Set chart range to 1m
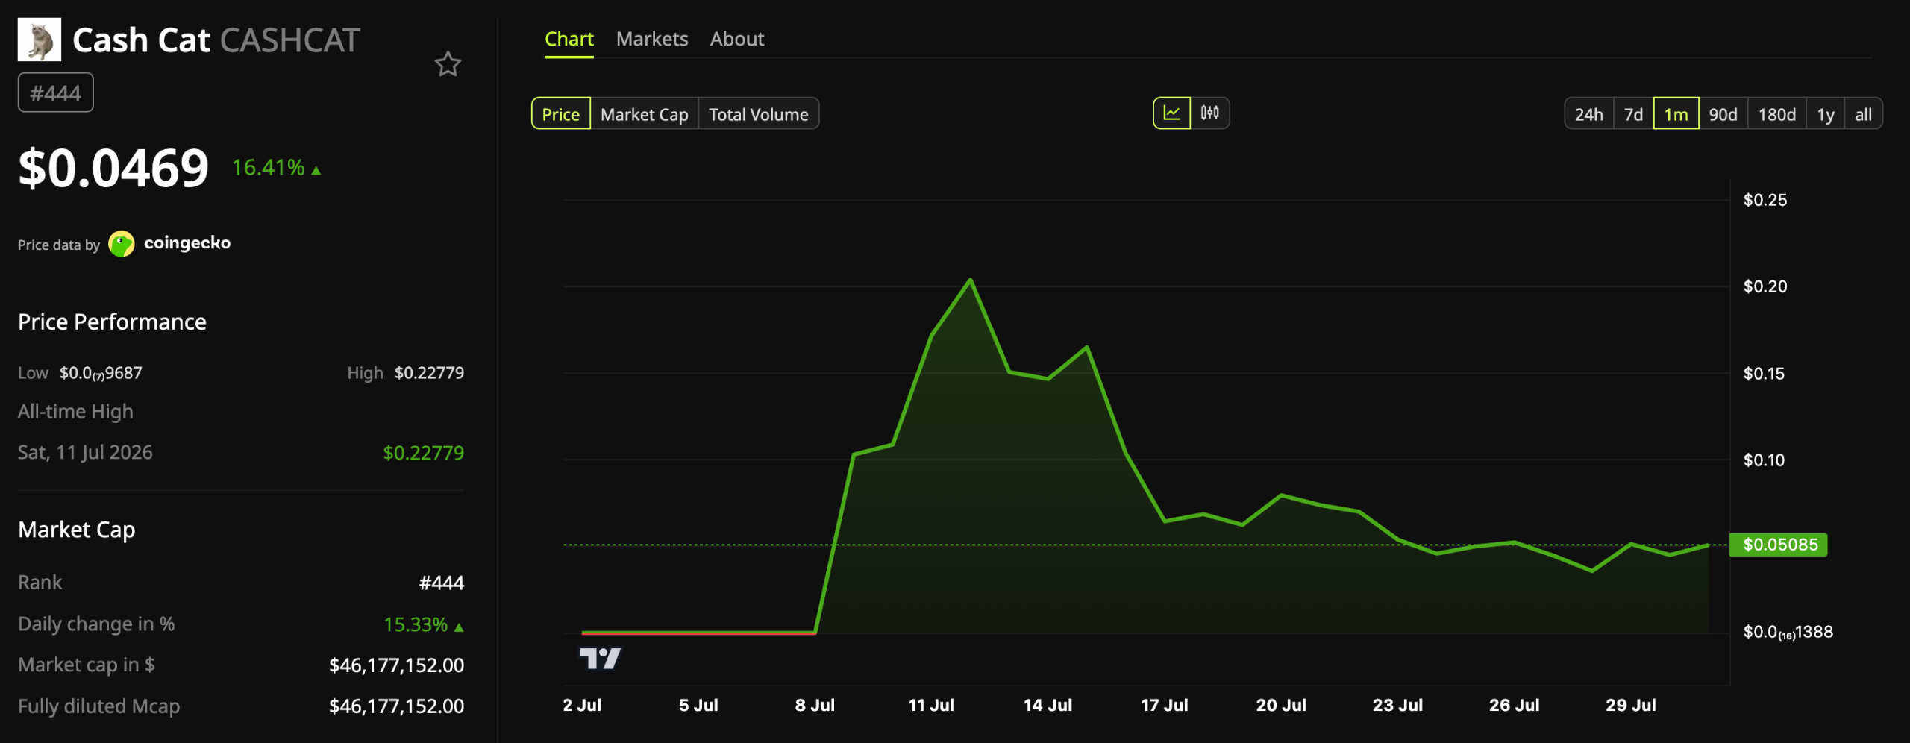Image resolution: width=1910 pixels, height=743 pixels. pyautogui.click(x=1676, y=114)
